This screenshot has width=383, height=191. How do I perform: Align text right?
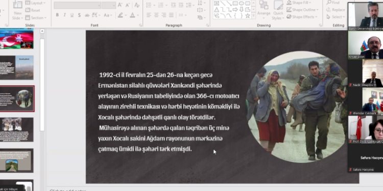(x=164, y=15)
